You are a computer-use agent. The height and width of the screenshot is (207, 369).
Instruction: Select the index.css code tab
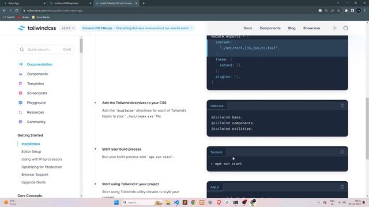pyautogui.click(x=217, y=106)
